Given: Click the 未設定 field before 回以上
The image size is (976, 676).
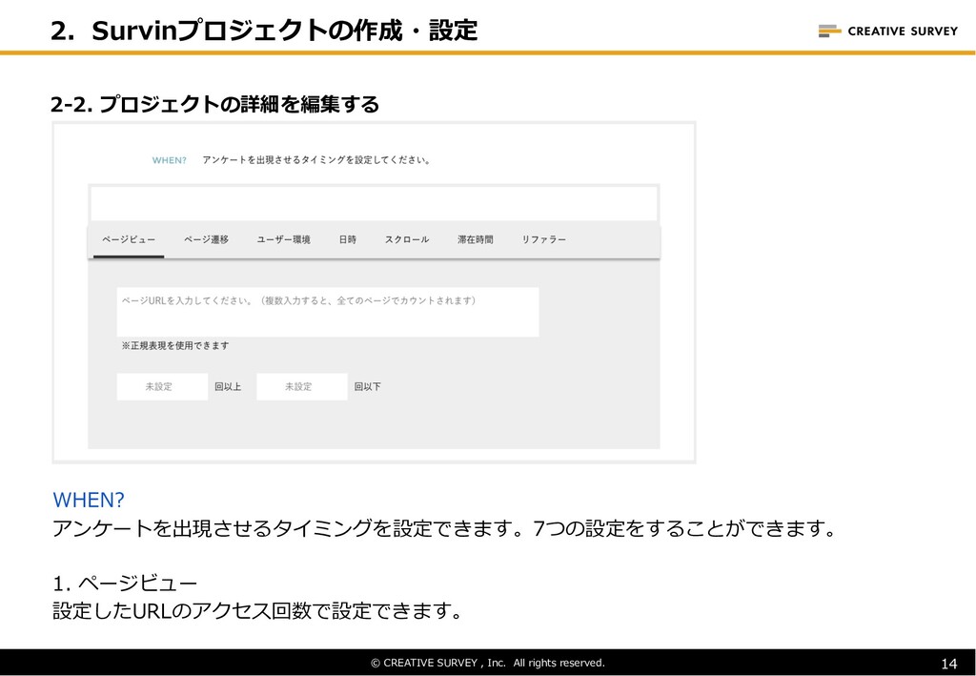Looking at the screenshot, I should click(x=162, y=386).
